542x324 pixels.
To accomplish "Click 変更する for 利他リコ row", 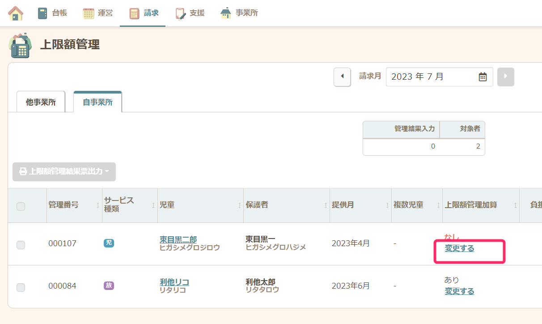I will tap(459, 291).
